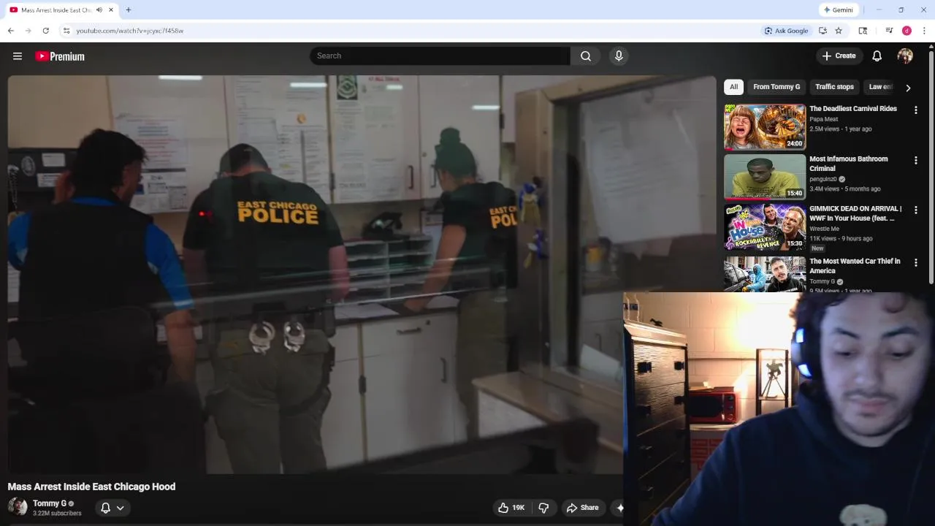Open a new browser tab
Screen dimensions: 935x526
click(129, 10)
